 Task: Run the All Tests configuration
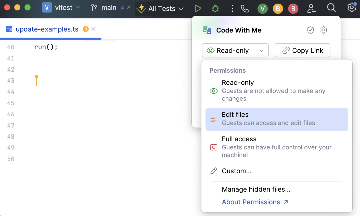pyautogui.click(x=198, y=8)
